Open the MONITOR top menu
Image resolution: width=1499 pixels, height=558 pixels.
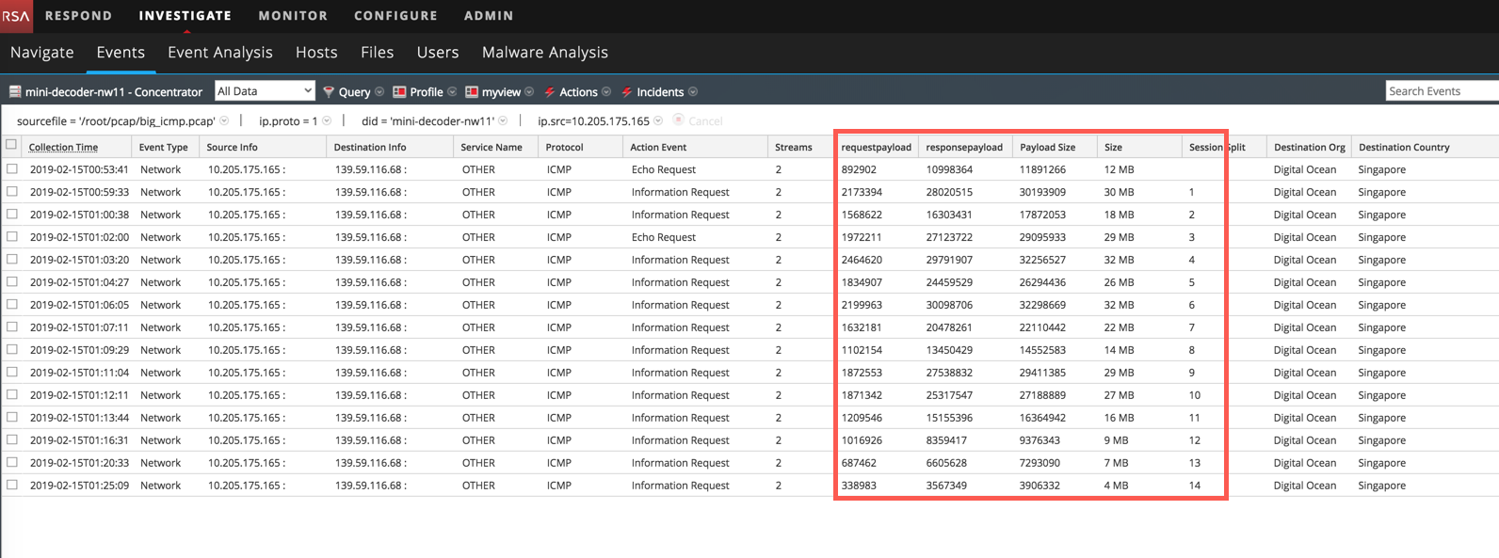click(293, 16)
